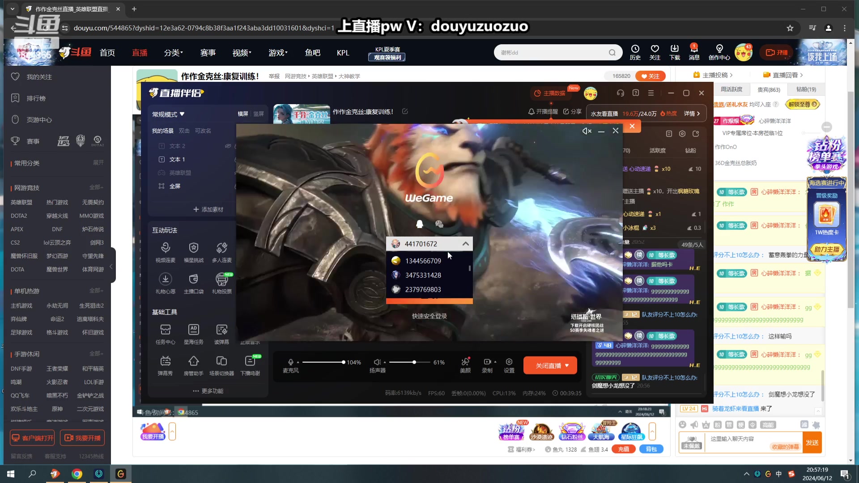Choose account 3475331428 in WeGame list
The height and width of the screenshot is (483, 859).
pos(429,275)
